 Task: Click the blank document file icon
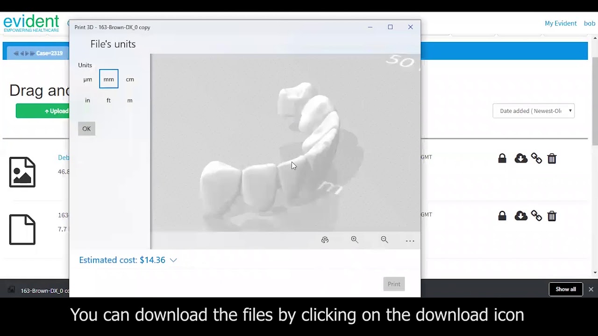(22, 230)
